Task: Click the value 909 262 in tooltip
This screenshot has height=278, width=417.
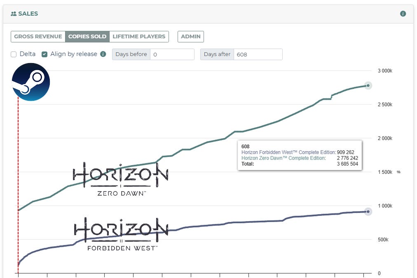Action: coord(345,152)
